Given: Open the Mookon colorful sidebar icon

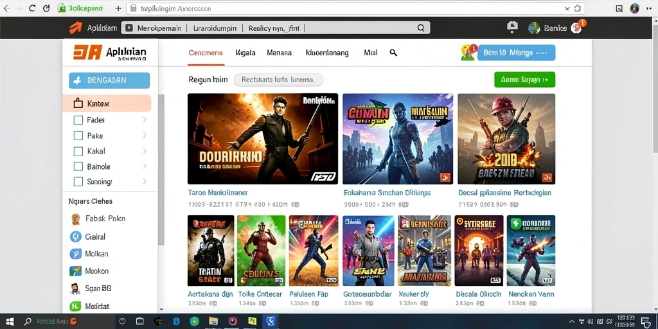Looking at the screenshot, I should (76, 271).
